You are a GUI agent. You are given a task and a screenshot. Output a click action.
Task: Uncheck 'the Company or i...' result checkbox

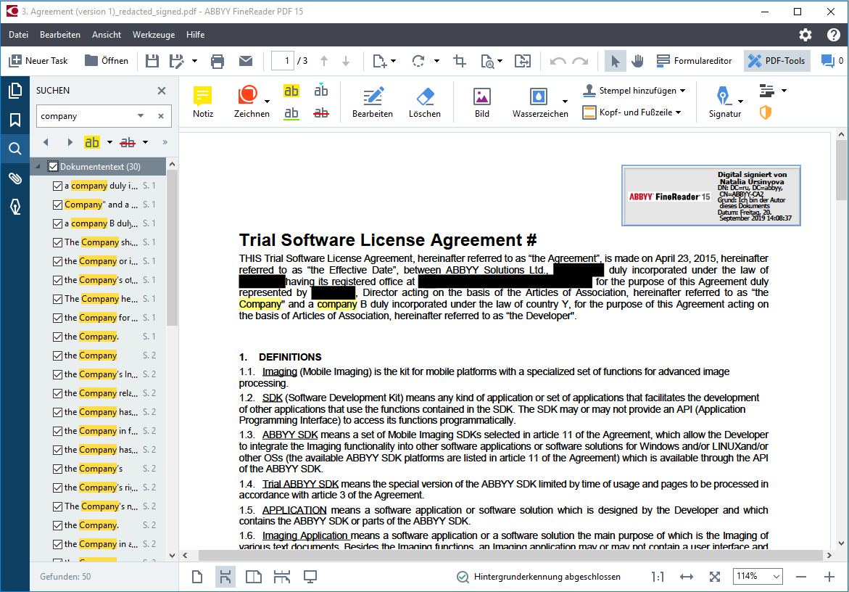[57, 261]
